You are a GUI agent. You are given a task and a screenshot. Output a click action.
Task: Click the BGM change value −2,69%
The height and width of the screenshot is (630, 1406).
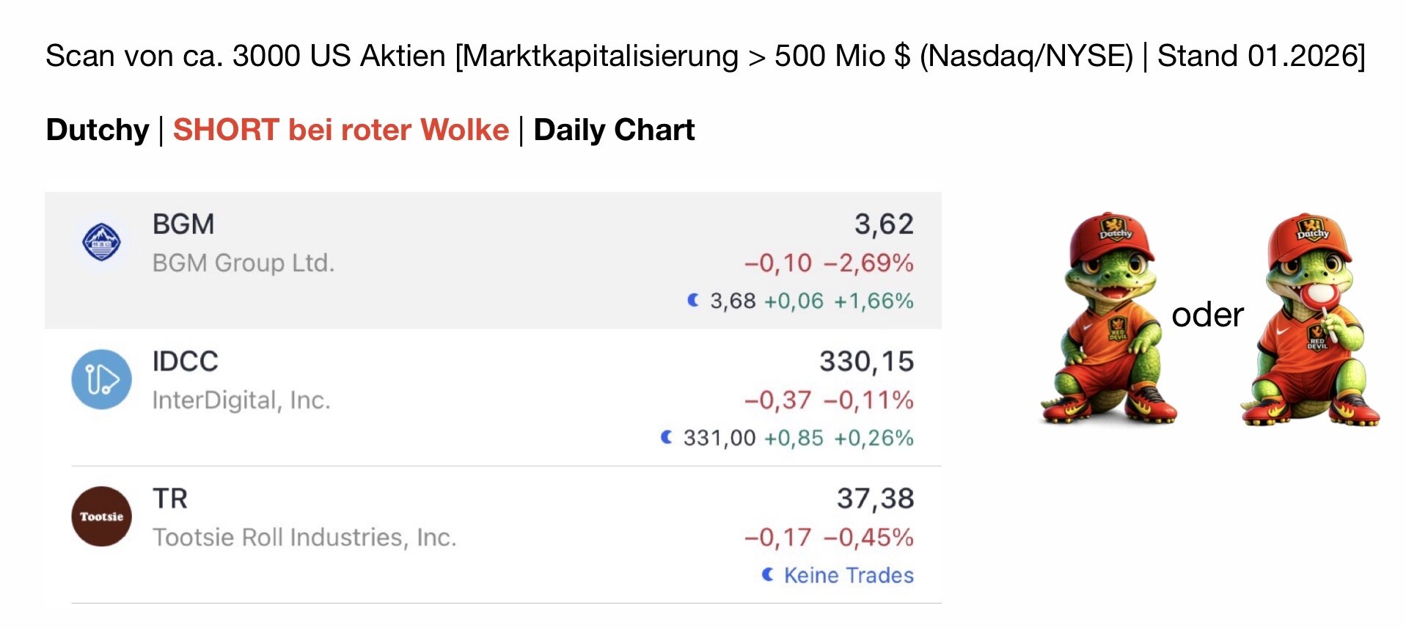tap(868, 263)
